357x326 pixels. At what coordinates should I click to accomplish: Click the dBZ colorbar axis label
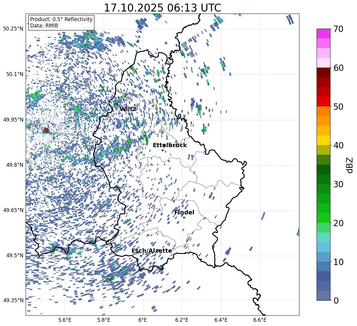click(349, 165)
